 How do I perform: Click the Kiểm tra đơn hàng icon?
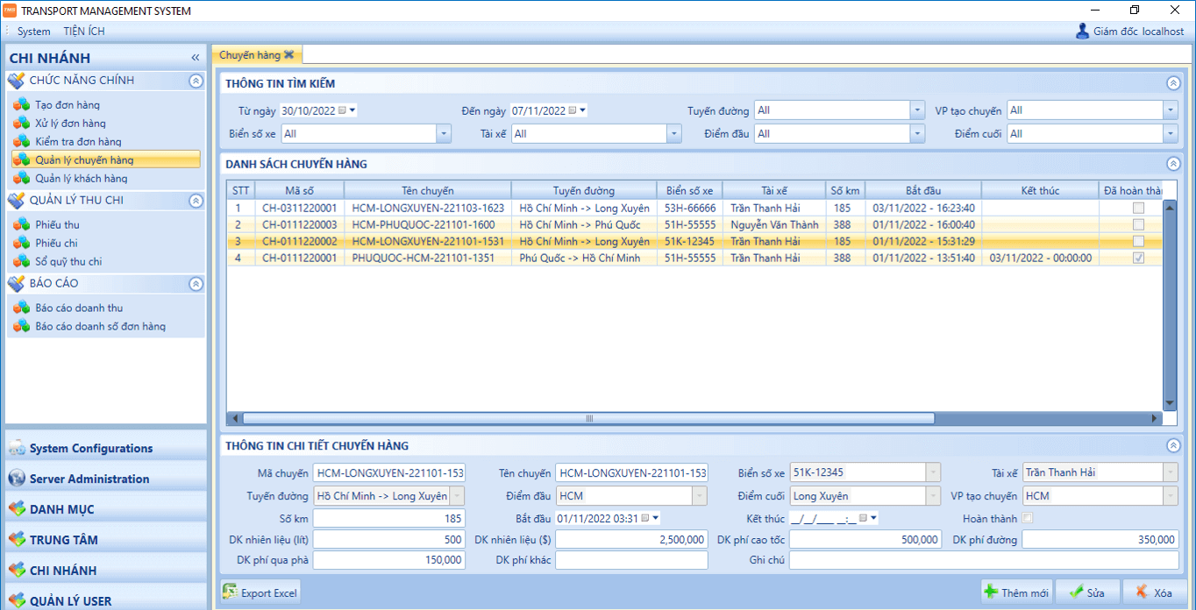(x=21, y=142)
